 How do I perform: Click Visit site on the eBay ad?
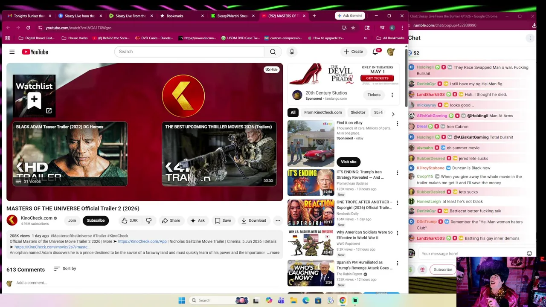click(349, 162)
